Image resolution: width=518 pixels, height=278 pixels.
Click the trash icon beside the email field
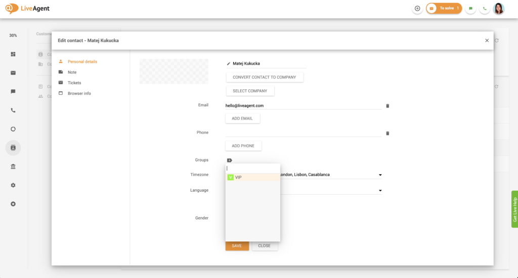[387, 106]
